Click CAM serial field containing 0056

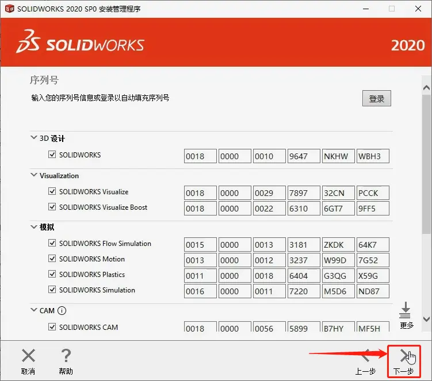click(269, 327)
